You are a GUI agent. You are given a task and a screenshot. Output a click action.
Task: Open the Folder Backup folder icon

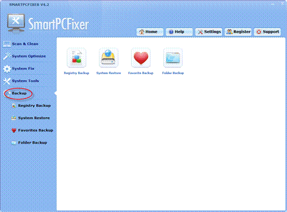pos(173,58)
